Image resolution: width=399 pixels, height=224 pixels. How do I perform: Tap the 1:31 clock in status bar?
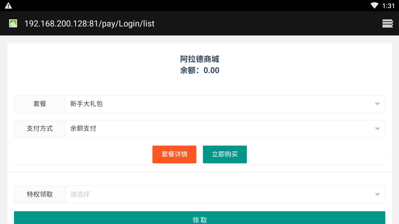[x=388, y=6]
